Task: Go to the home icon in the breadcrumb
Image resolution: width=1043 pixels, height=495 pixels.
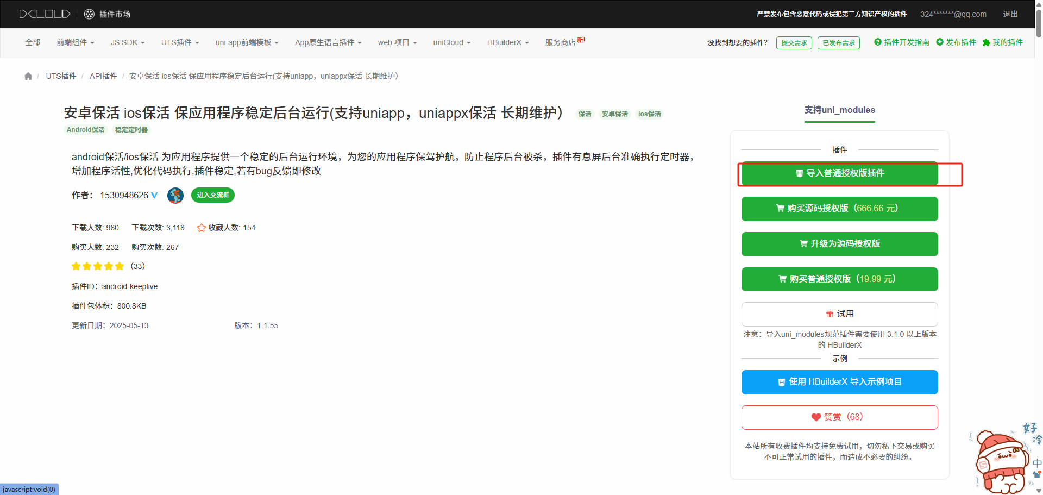Action: pos(28,76)
